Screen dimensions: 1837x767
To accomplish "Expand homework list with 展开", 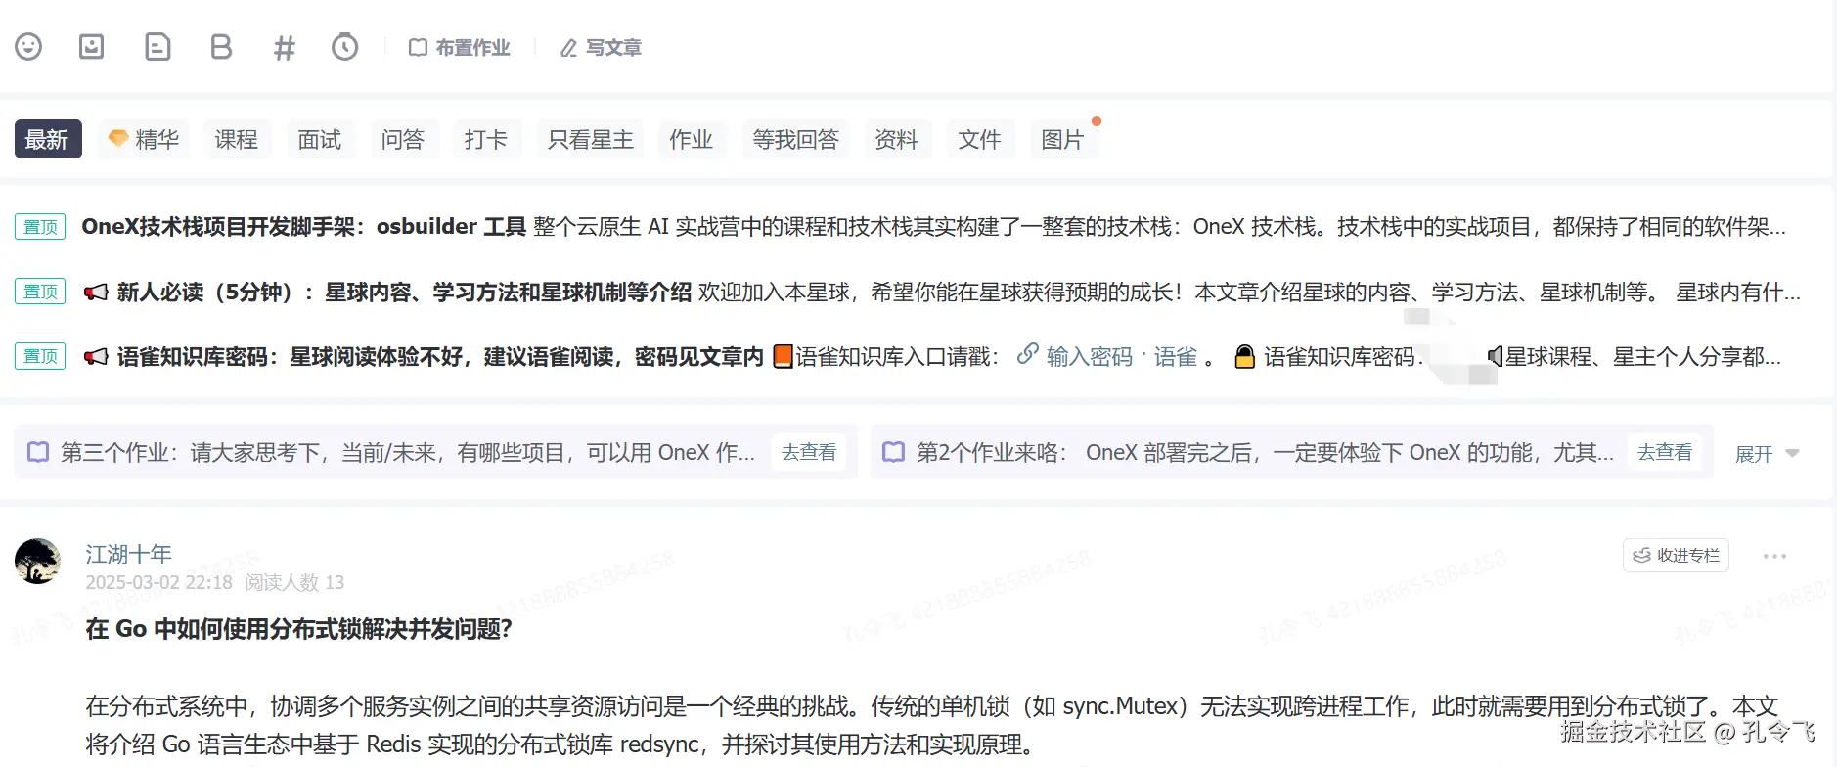I will point(1767,453).
